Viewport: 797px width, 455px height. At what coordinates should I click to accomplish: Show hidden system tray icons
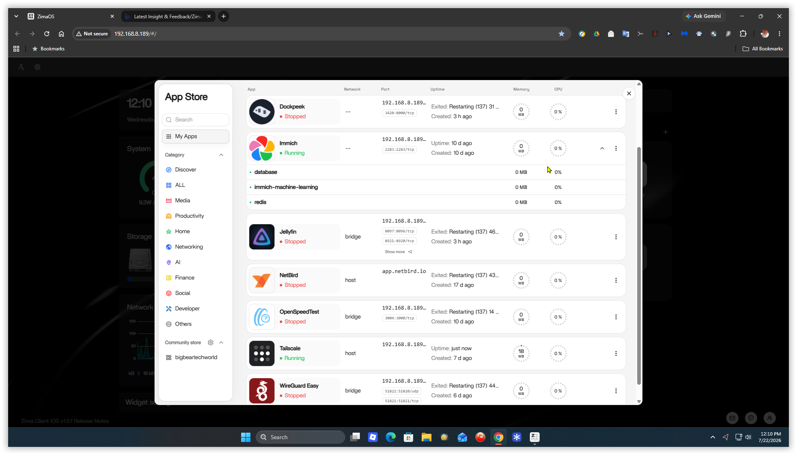pos(712,437)
